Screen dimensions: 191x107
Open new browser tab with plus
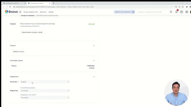coord(54,3)
